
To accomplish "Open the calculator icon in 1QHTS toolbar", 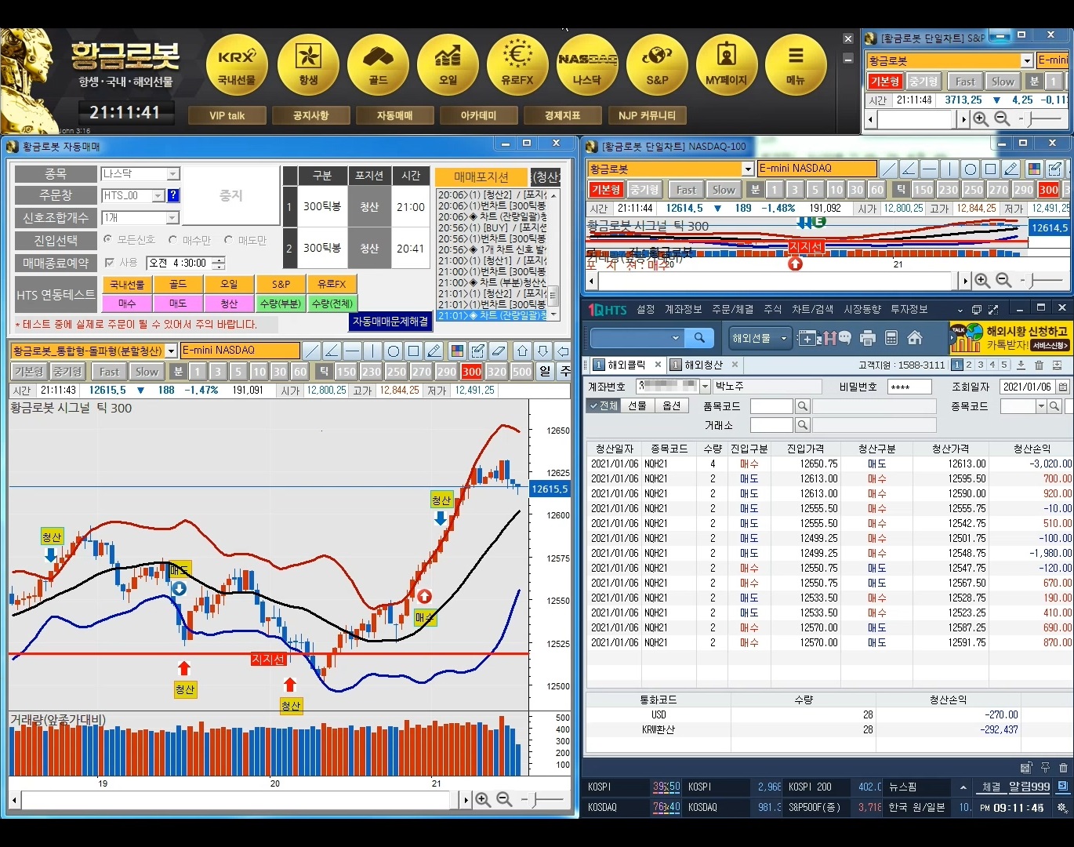I will coord(891,338).
